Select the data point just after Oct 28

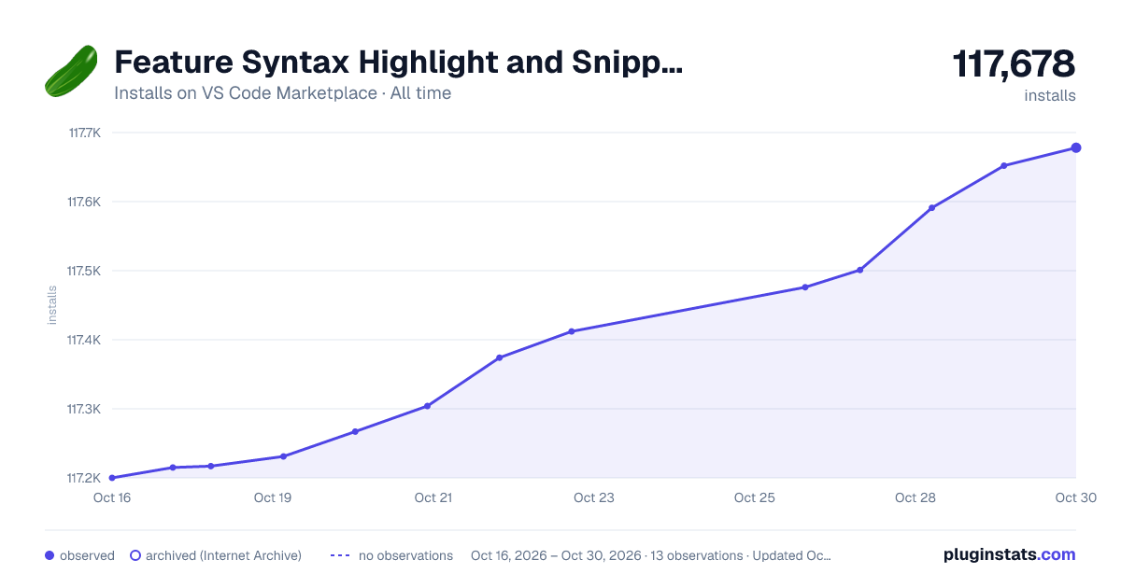[x=932, y=208]
